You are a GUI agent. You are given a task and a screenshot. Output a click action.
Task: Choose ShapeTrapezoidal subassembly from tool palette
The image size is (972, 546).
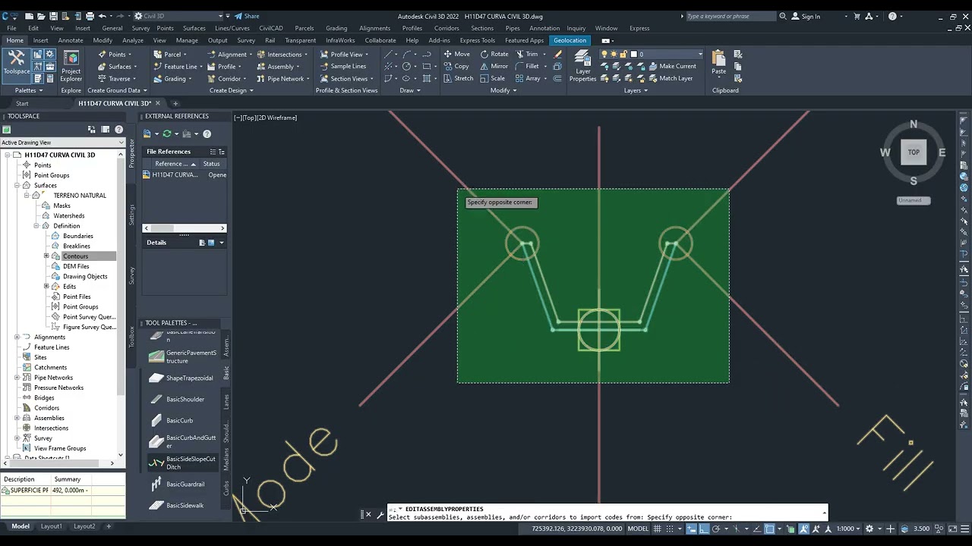point(181,378)
